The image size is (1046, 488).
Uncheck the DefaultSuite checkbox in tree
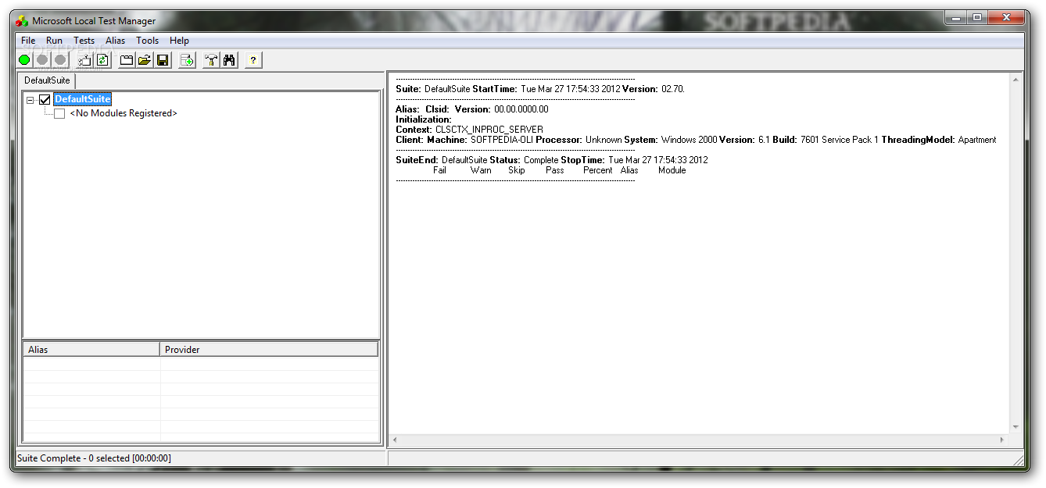pyautogui.click(x=45, y=99)
